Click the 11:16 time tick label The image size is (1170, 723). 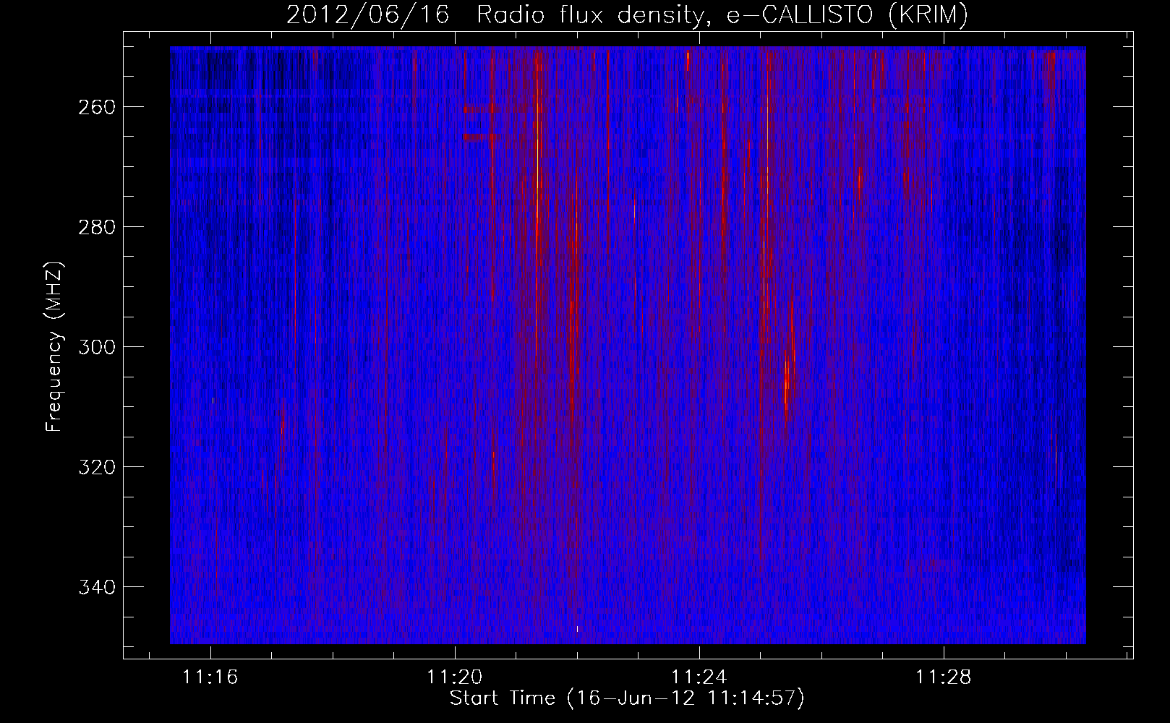tap(210, 677)
